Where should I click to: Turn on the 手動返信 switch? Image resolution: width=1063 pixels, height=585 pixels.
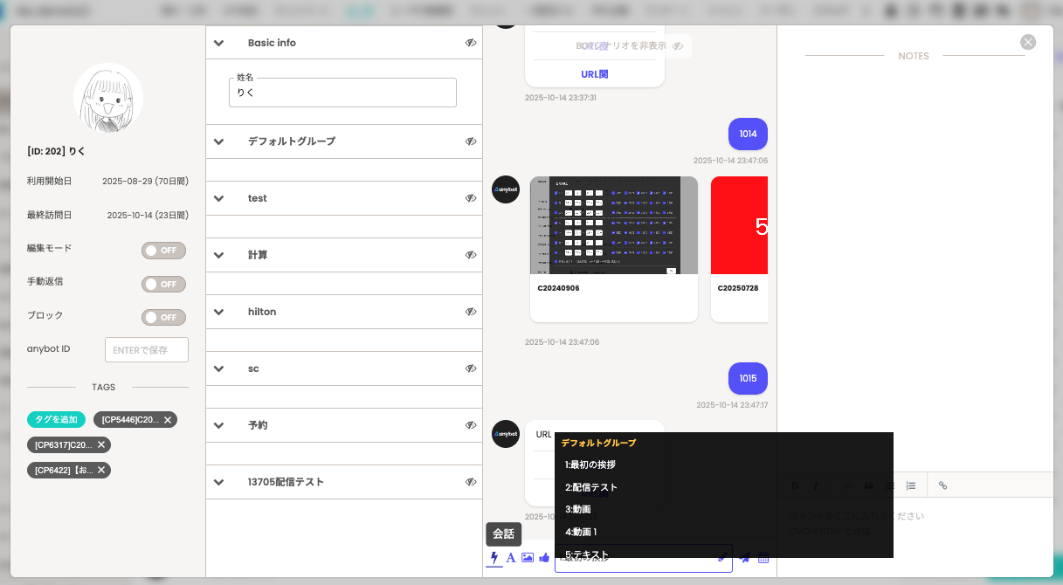point(164,284)
